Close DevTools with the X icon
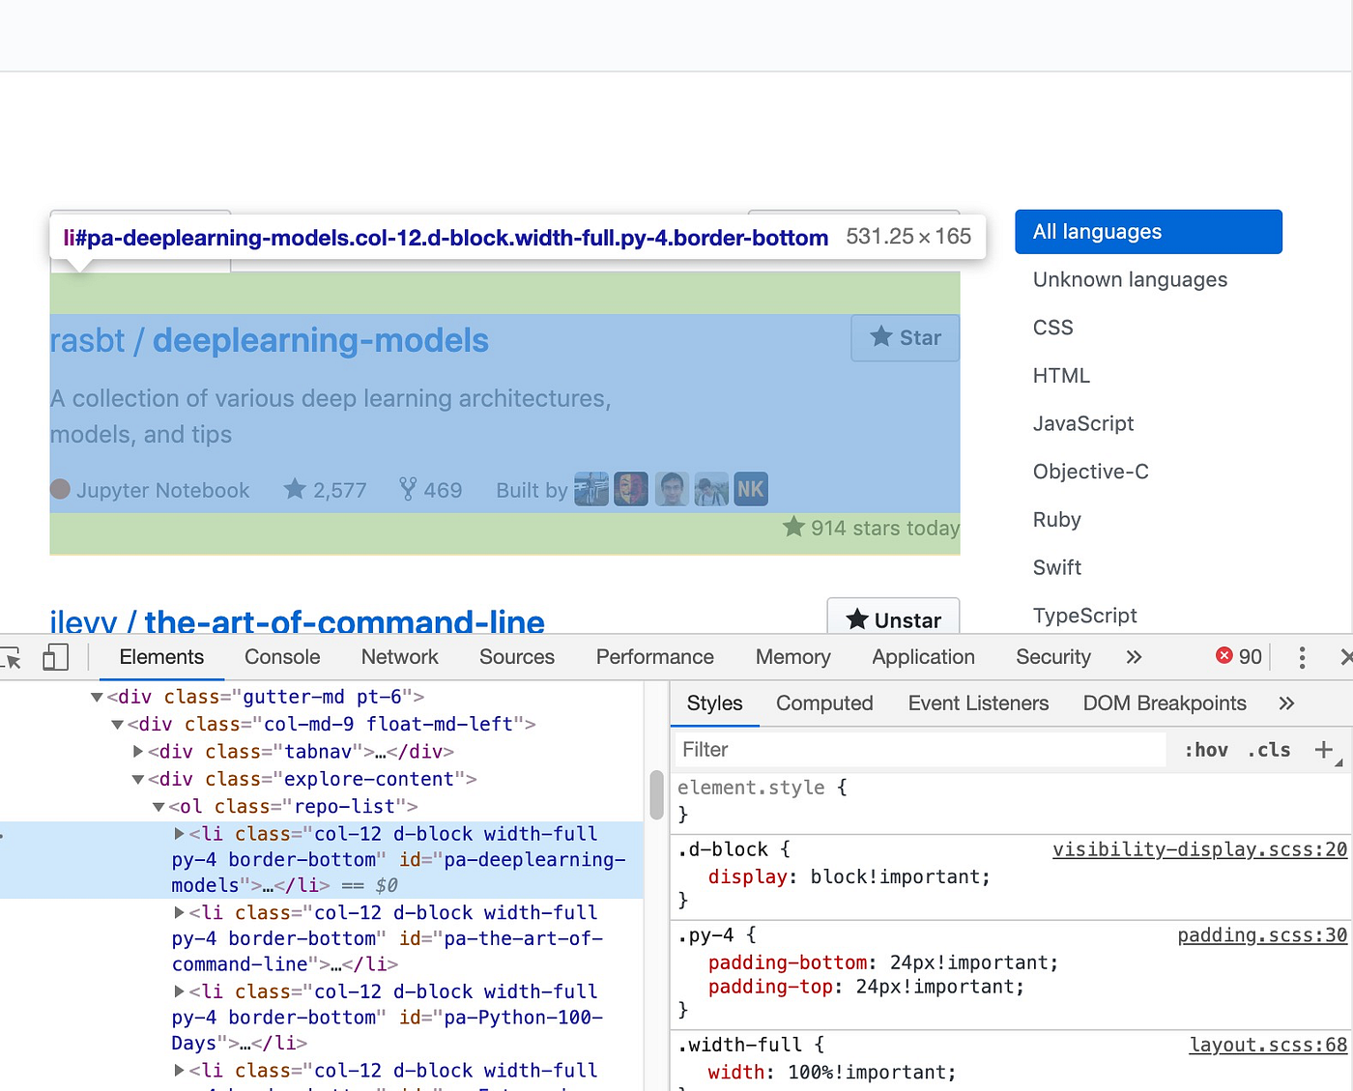Screen dimensions: 1353x1091 tap(1347, 657)
